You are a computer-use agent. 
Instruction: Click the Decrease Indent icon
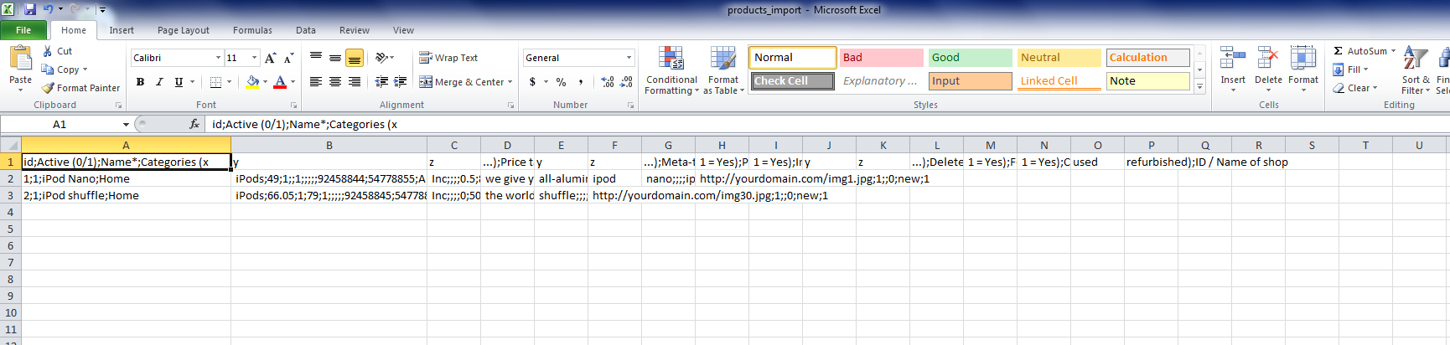pyautogui.click(x=381, y=82)
